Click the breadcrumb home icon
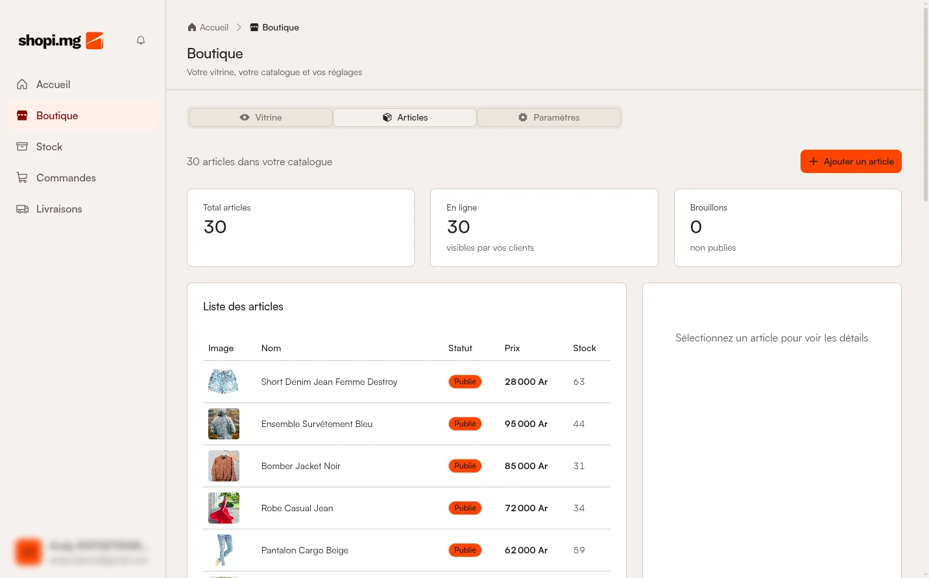 (192, 27)
